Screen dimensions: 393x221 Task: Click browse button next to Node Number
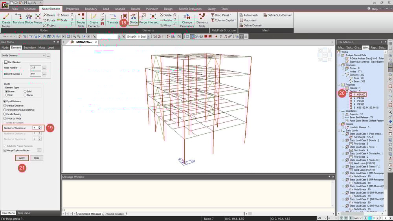pos(44,68)
